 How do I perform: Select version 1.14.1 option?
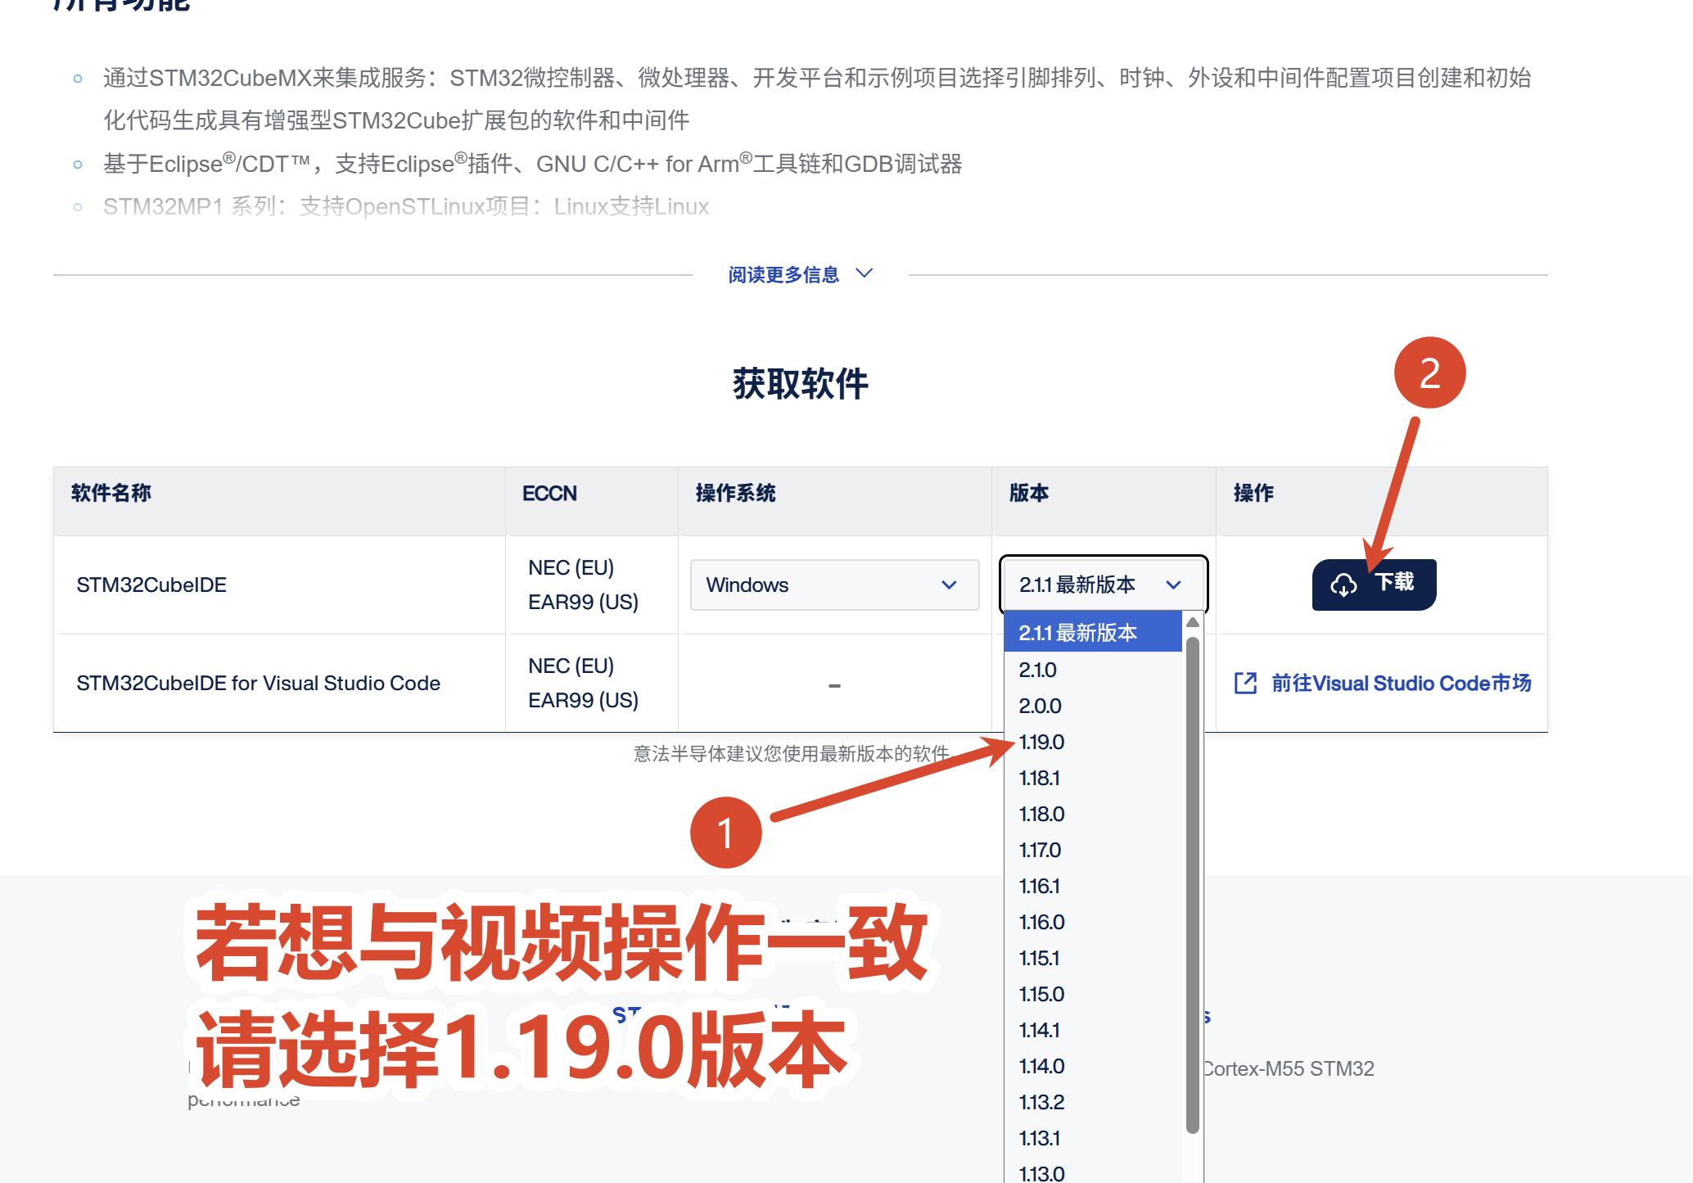1093,1030
